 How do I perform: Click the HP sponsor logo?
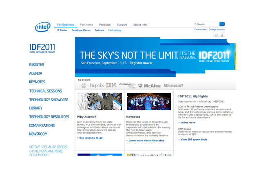pos(84,85)
